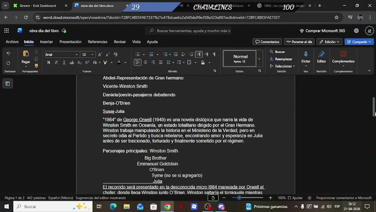Click the Undo arrow icon

[x=8, y=54]
